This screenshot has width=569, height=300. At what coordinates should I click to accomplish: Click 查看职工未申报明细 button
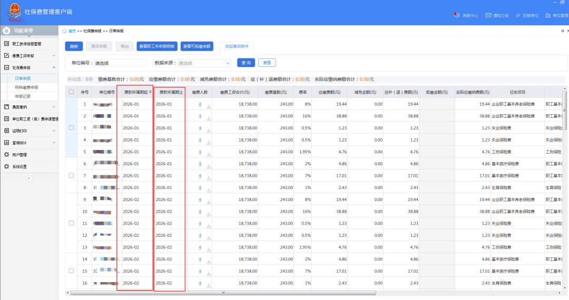point(157,46)
